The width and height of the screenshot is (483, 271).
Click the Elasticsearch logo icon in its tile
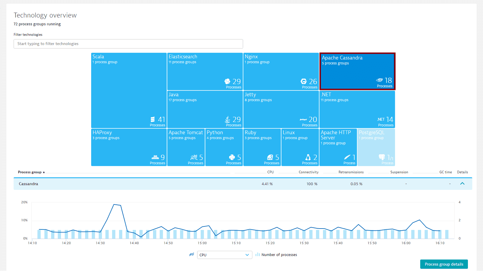tap(227, 81)
